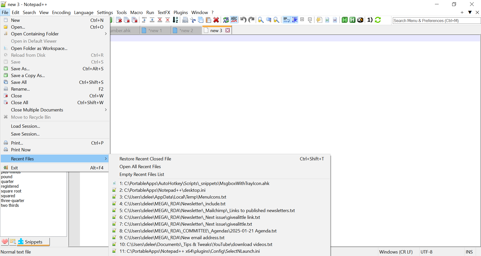Expand Close Multiple Documents submenu arrow
Screen dimensions: 481x256
click(106, 110)
